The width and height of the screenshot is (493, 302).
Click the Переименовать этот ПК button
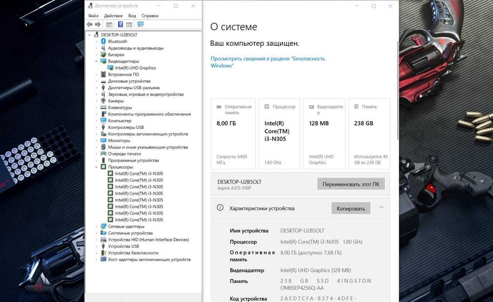coord(351,184)
